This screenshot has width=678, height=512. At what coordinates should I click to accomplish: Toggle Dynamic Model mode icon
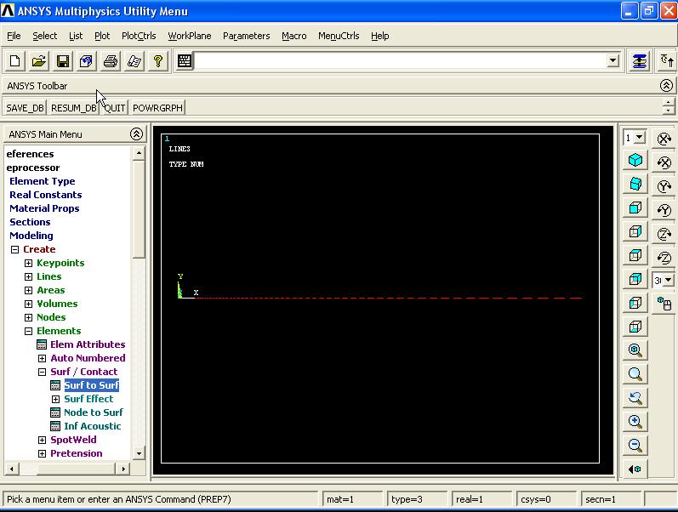click(x=664, y=303)
